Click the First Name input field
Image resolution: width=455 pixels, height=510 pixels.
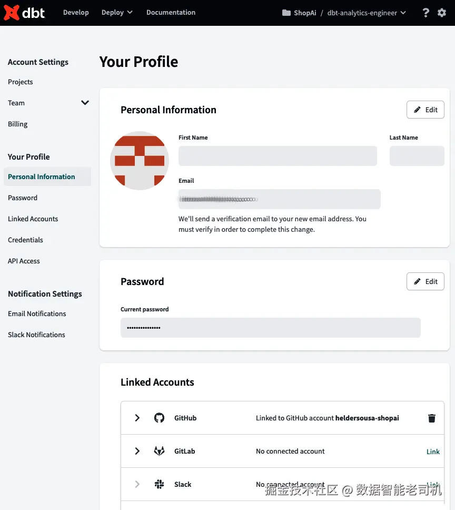278,156
